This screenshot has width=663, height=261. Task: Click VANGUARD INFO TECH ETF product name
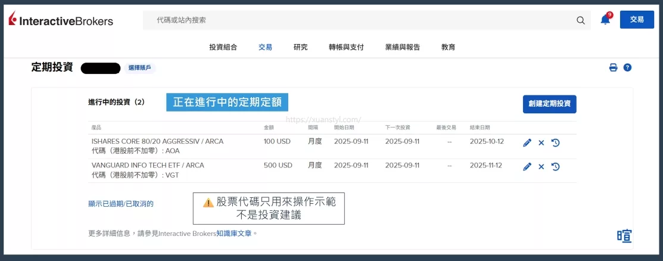(148, 165)
